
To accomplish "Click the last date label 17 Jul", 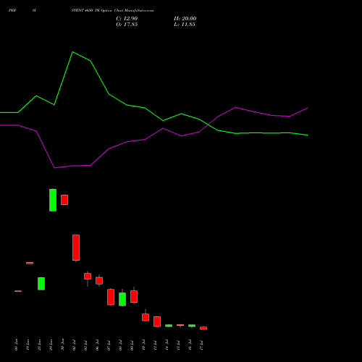I will click(x=201, y=345).
